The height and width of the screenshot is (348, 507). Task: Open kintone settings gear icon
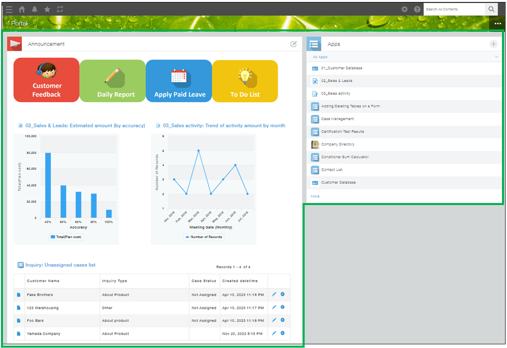[404, 8]
